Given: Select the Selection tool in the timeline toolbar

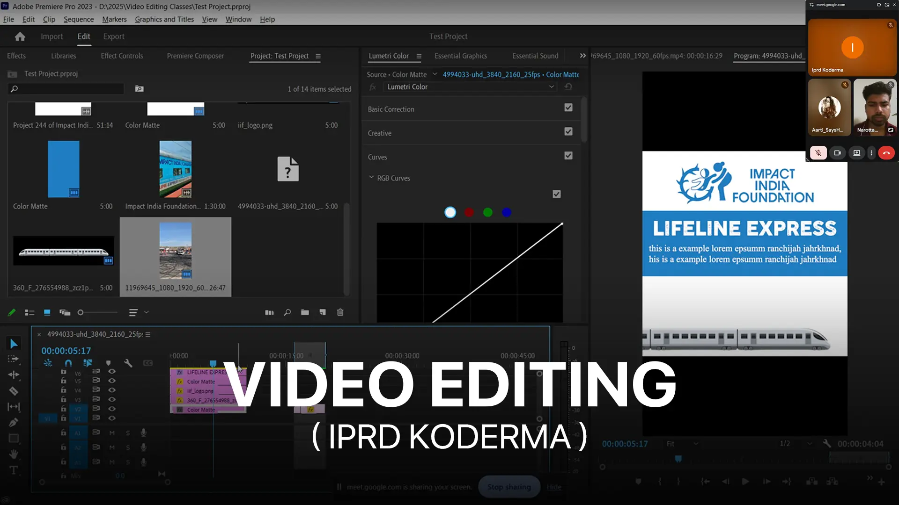Looking at the screenshot, I should click(14, 344).
